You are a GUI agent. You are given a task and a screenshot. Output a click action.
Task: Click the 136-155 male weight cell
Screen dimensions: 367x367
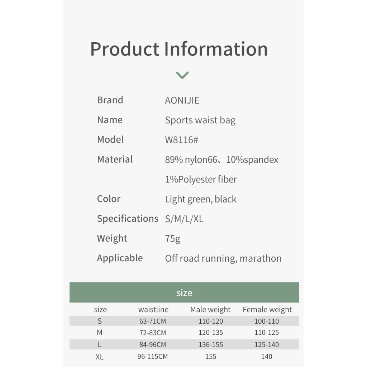(x=211, y=345)
